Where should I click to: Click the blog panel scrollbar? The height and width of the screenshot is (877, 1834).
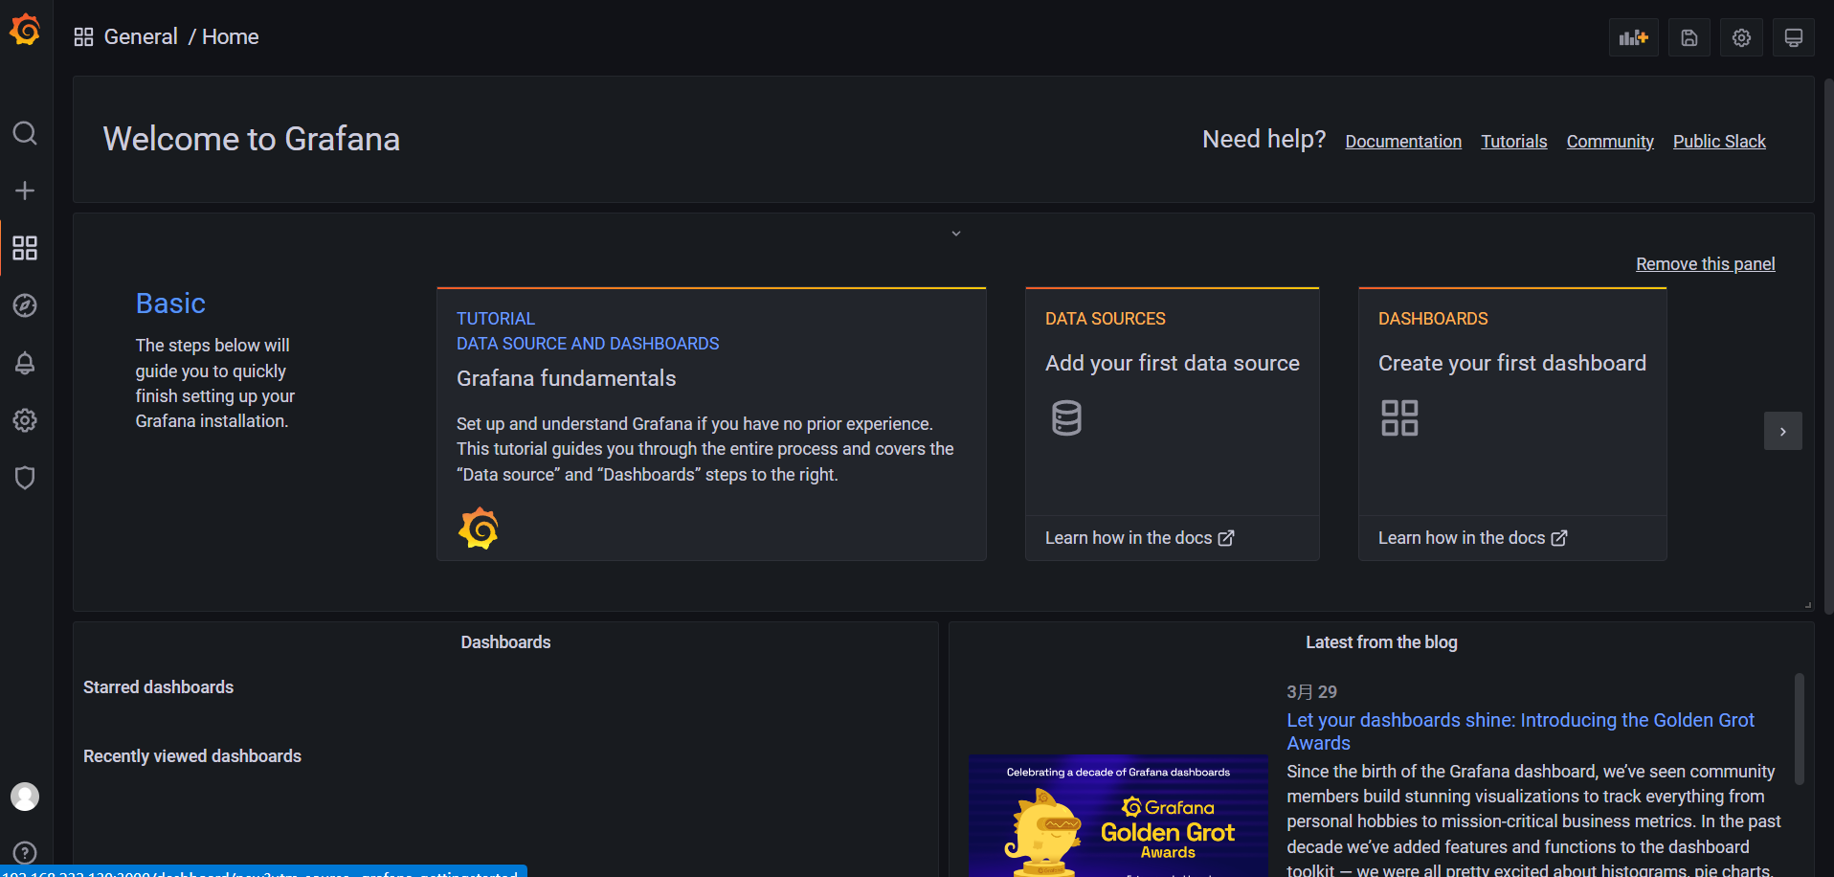1799,730
